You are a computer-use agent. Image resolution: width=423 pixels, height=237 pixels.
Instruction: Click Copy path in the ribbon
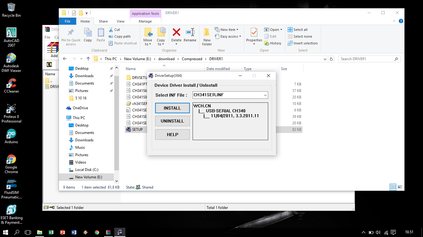[120, 36]
